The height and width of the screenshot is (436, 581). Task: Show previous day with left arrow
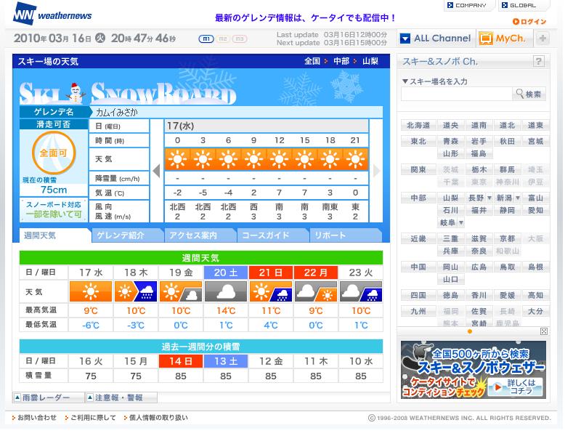click(157, 171)
